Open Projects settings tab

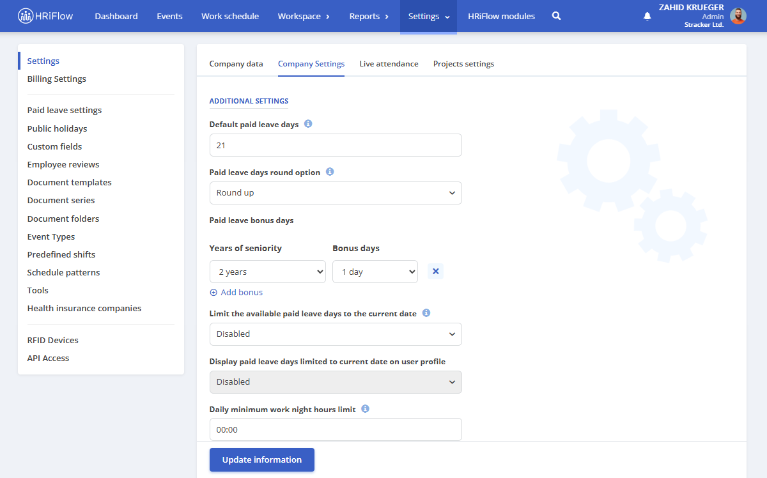coord(463,64)
